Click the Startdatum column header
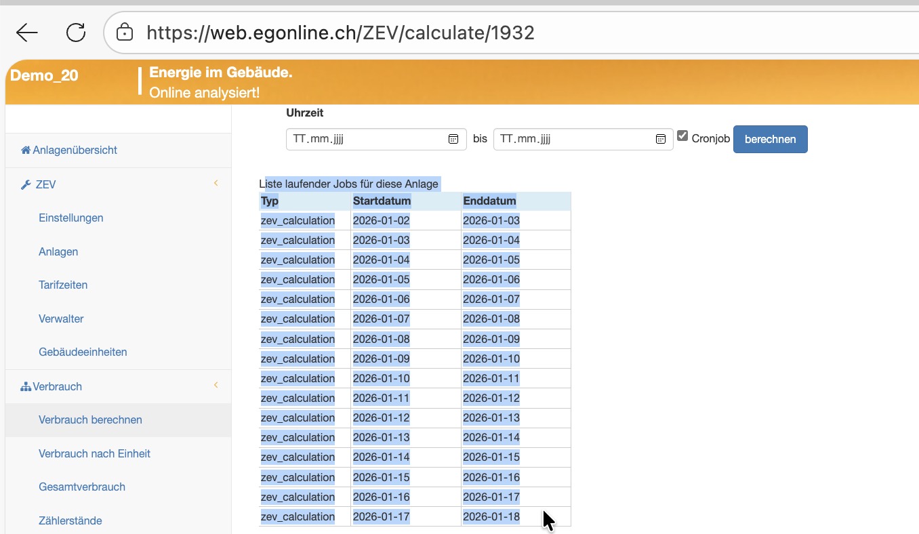Screen dimensions: 919x534 pyautogui.click(x=382, y=201)
